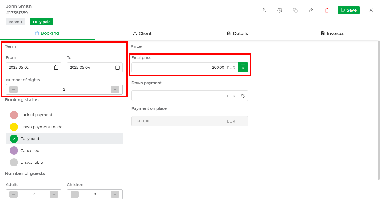Open the green price calculator
The height and width of the screenshot is (207, 380).
243,67
